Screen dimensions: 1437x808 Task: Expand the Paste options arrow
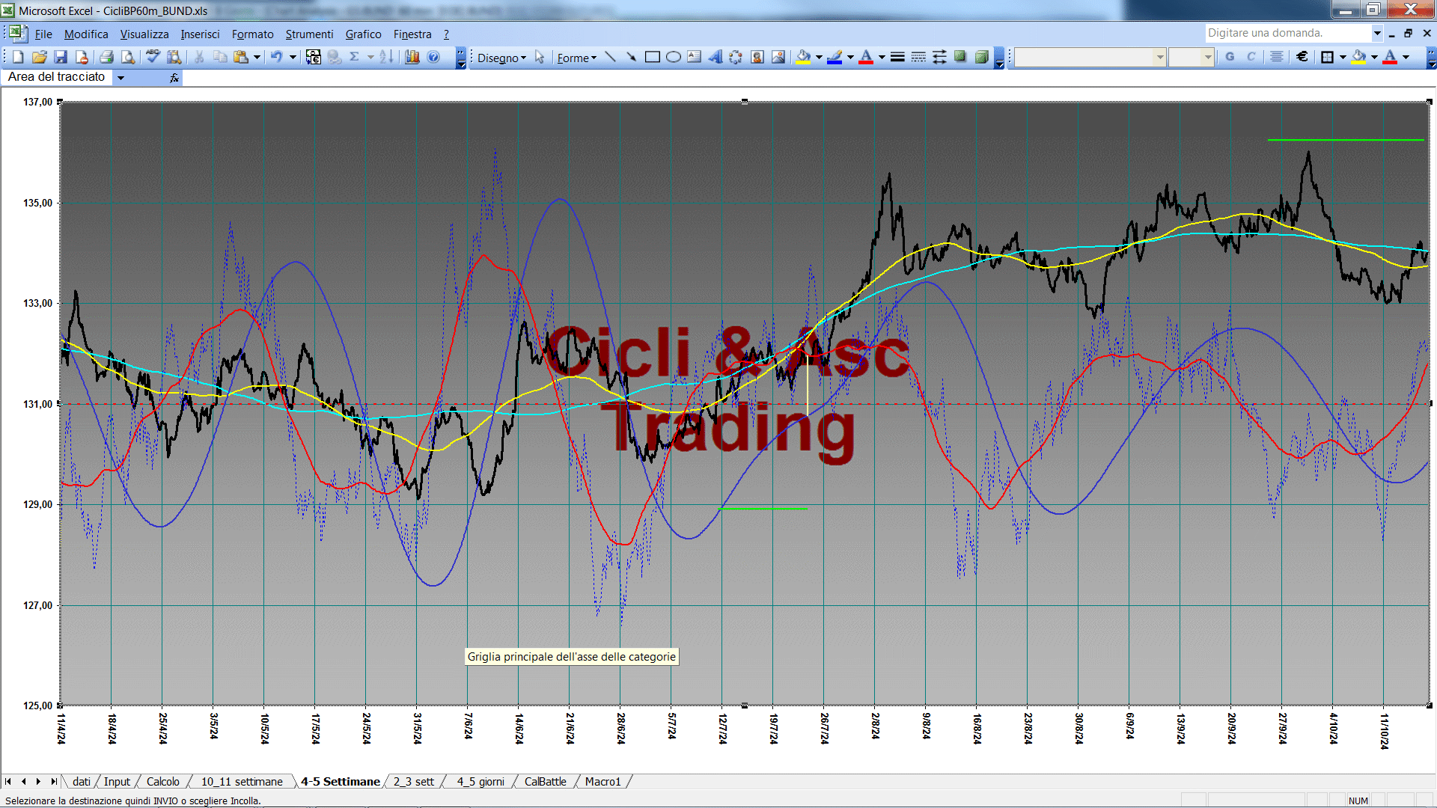257,57
